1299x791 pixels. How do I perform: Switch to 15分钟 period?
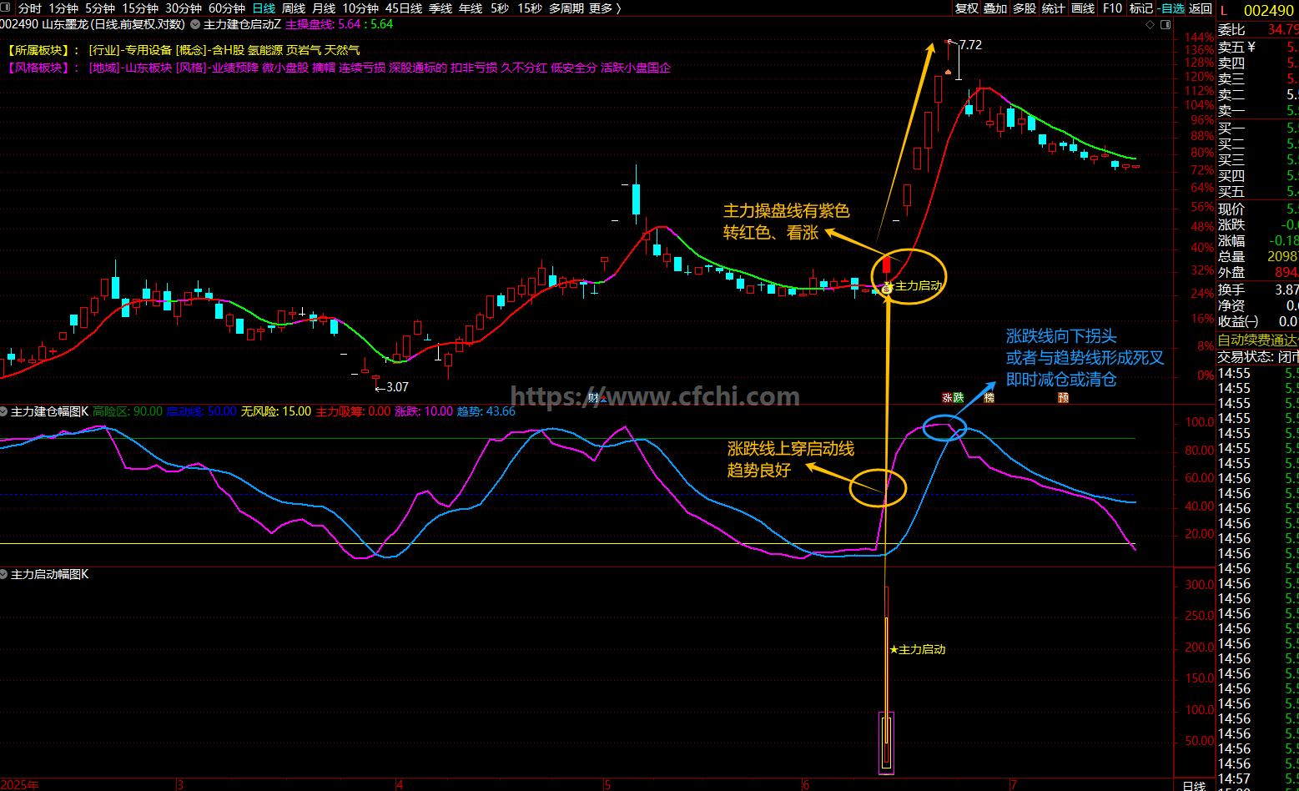coord(140,8)
